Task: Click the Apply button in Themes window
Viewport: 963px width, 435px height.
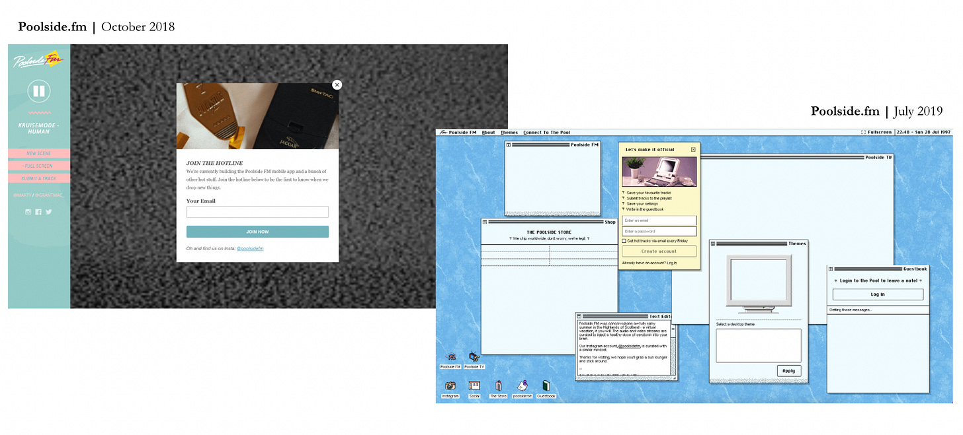Action: tap(788, 371)
